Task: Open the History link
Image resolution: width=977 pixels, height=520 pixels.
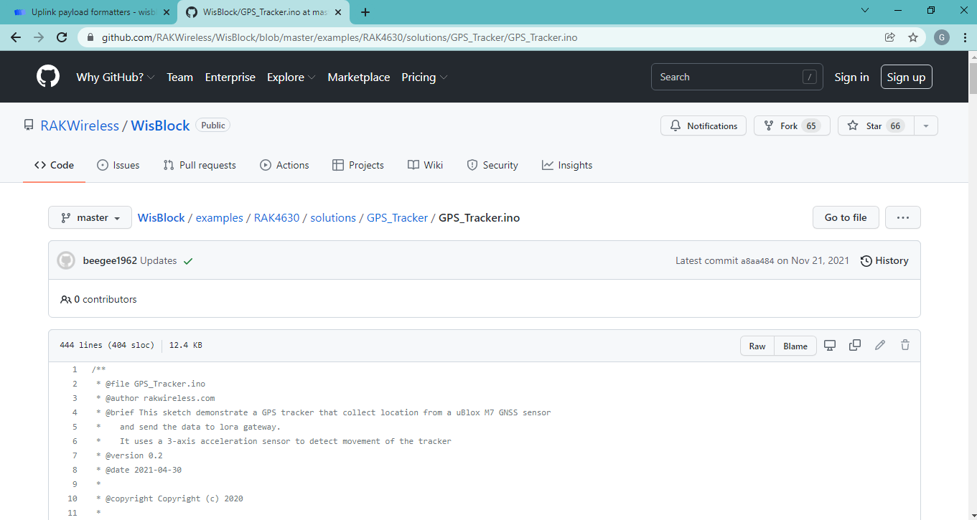Action: (884, 261)
